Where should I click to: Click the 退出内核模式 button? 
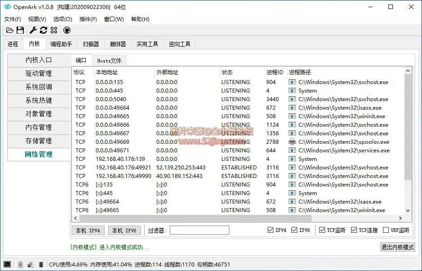[397, 247]
